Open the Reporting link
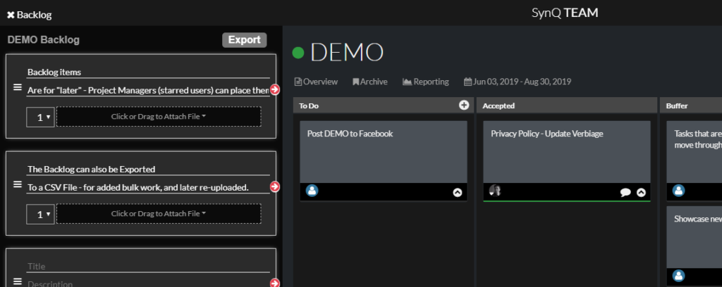The height and width of the screenshot is (287, 722). [426, 82]
